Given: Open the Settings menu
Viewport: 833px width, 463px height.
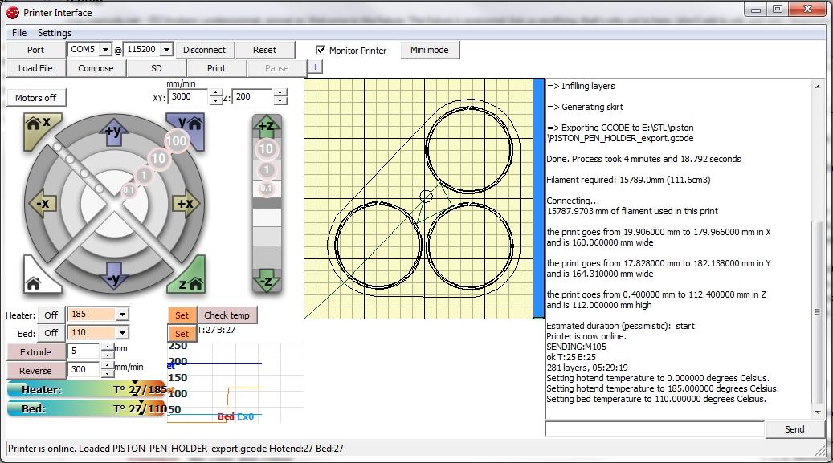Looking at the screenshot, I should [54, 33].
